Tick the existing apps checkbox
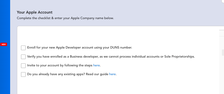The height and width of the screenshot is (94, 224). [x=23, y=74]
